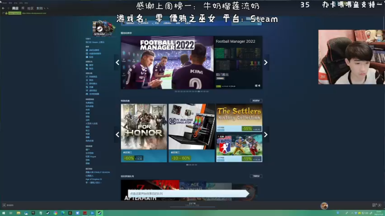Open the blue play-arrow app on taskbar
Image resolution: width=385 pixels, height=216 pixels.
pyautogui.click(x=92, y=213)
